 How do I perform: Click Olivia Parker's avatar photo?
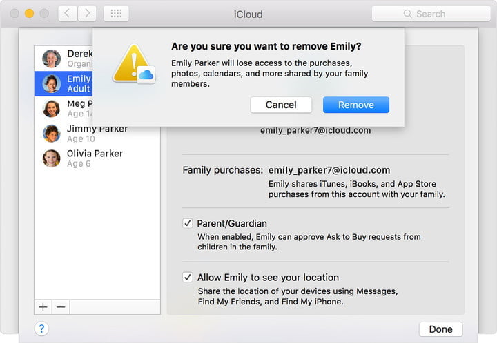click(51, 158)
